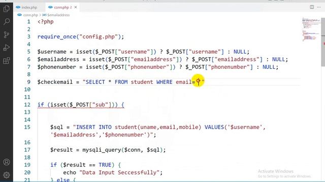Open the Manage gear settings icon
This screenshot has width=325, height=182.
point(7,175)
